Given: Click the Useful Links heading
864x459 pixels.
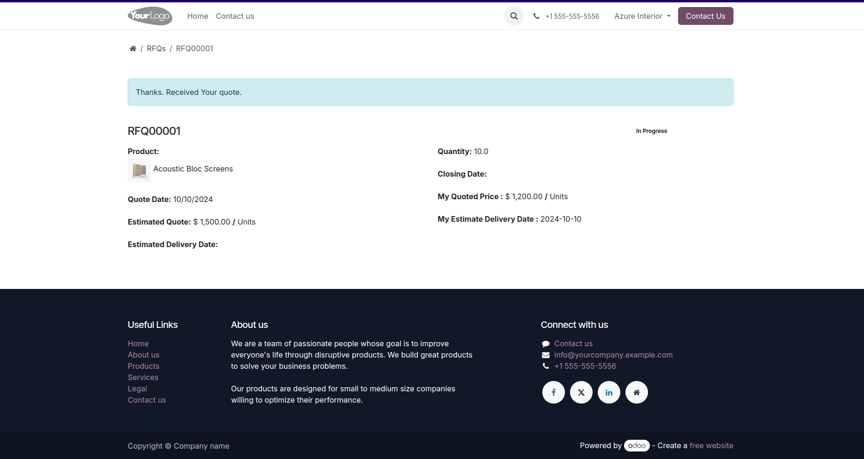Looking at the screenshot, I should click(153, 325).
